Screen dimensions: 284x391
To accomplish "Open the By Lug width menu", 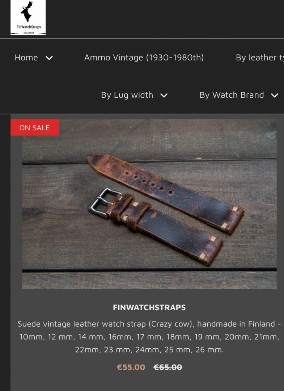I will 127,95.
